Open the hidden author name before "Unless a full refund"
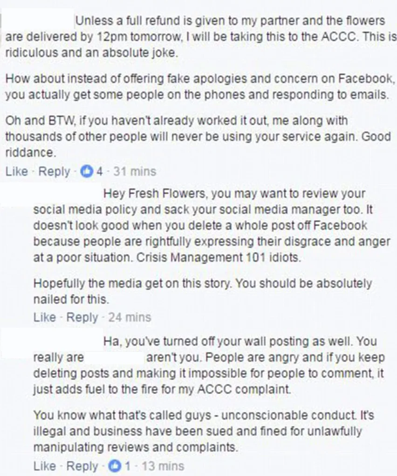The height and width of the screenshot is (476, 397). point(37,21)
